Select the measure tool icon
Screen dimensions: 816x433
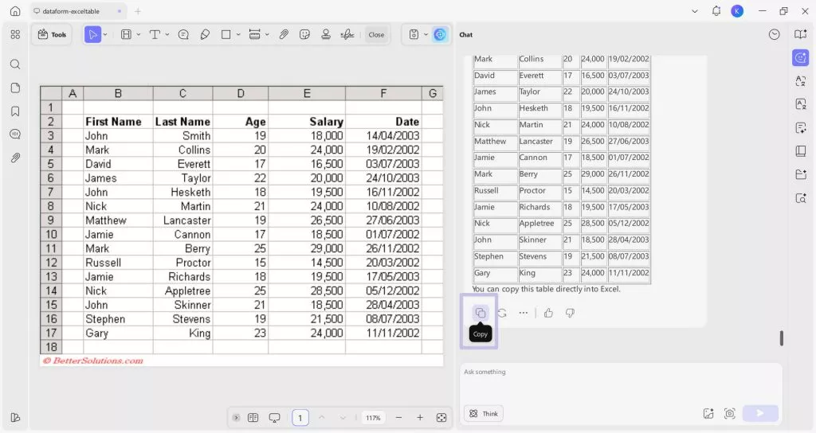tap(254, 35)
